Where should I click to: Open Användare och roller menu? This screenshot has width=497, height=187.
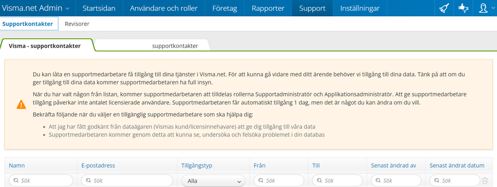(164, 8)
